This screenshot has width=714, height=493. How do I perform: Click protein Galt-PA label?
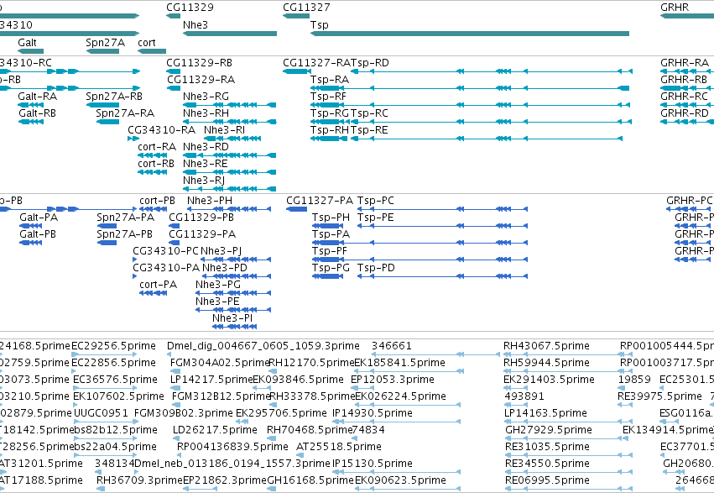point(39,218)
